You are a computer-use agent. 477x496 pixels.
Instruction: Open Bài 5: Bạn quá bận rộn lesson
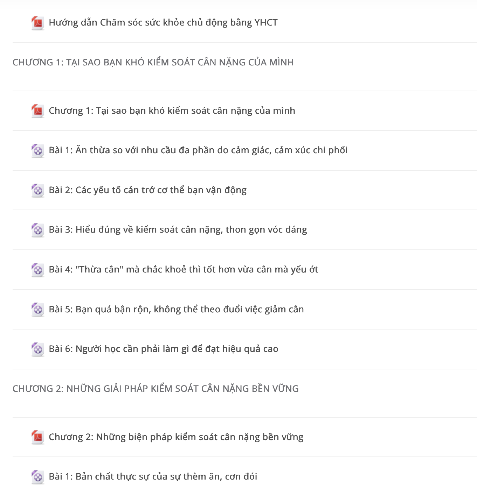point(176,310)
